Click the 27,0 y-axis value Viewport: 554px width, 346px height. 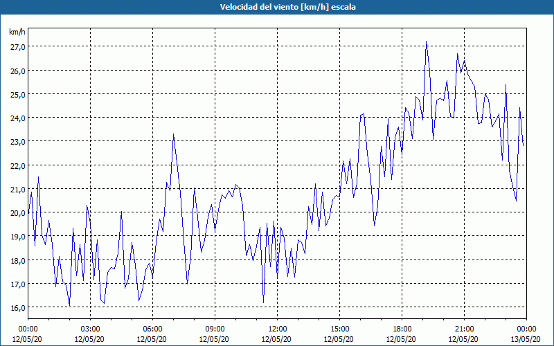coord(17,47)
